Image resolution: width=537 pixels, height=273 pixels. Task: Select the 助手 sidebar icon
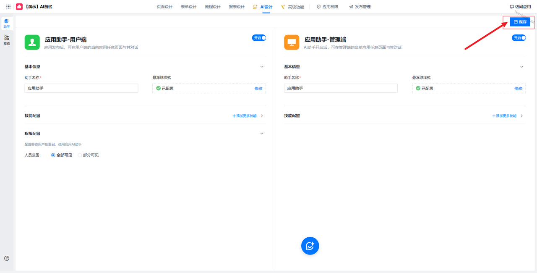click(x=7, y=23)
